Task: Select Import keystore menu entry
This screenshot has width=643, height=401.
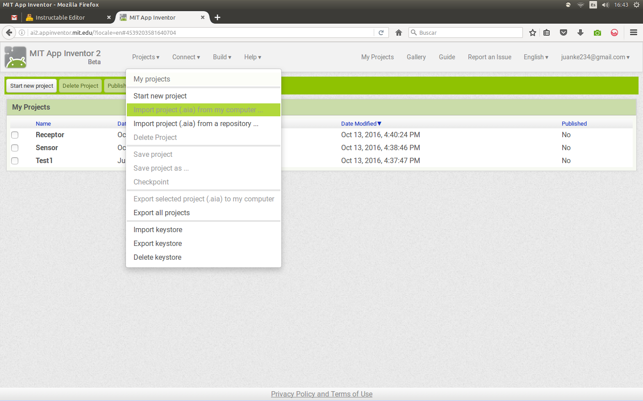Action: pos(204,229)
